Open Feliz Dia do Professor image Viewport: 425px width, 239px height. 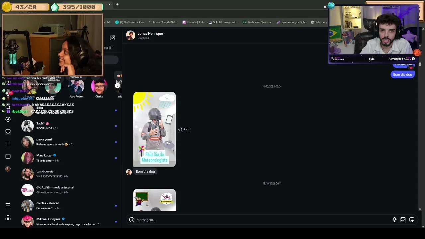154,200
